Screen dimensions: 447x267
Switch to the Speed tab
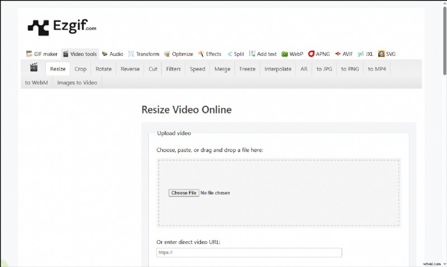(x=198, y=69)
